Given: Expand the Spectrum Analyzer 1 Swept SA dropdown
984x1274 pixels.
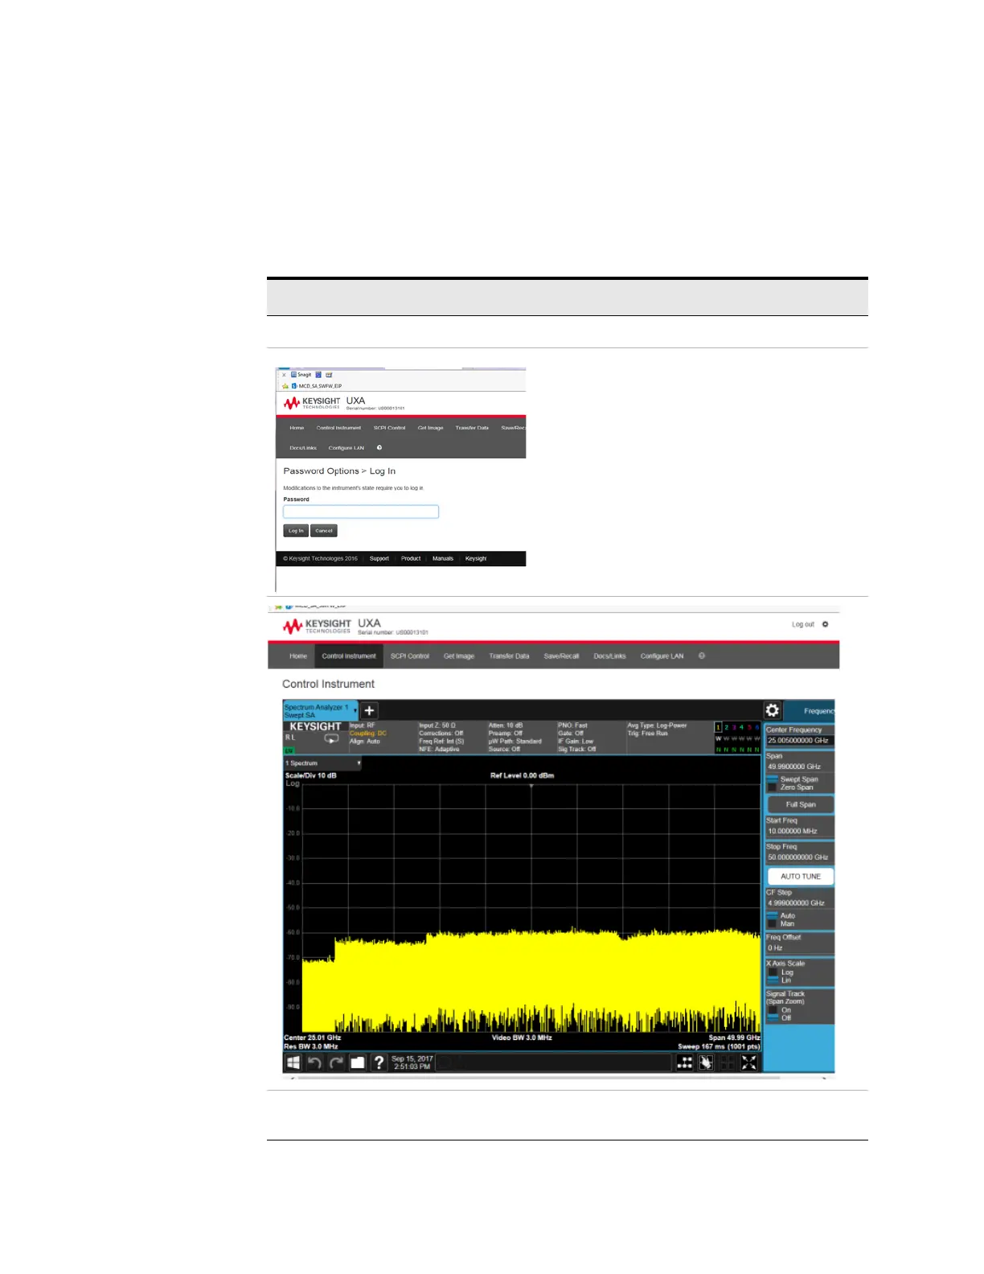Looking at the screenshot, I should [320, 711].
